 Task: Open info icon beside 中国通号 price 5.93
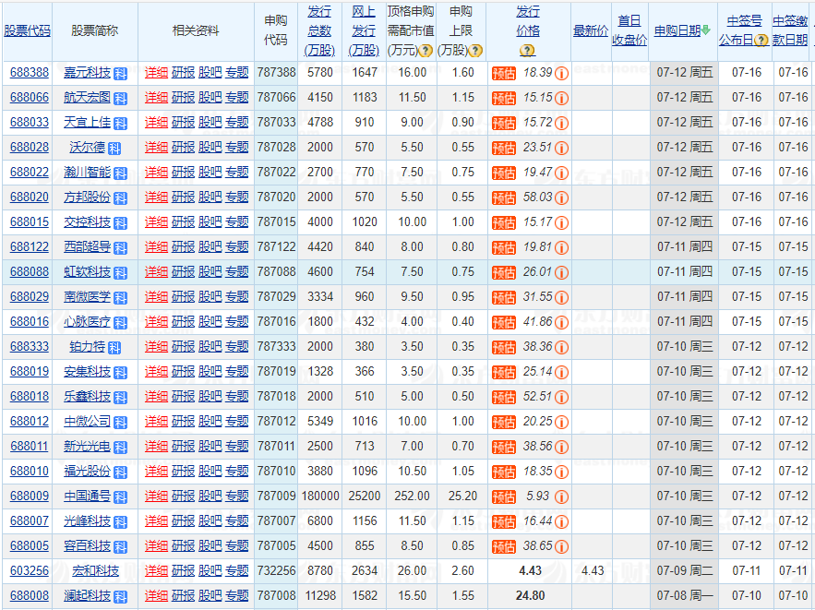coord(561,496)
